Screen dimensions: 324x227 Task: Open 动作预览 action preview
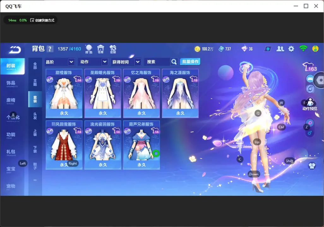309,104
